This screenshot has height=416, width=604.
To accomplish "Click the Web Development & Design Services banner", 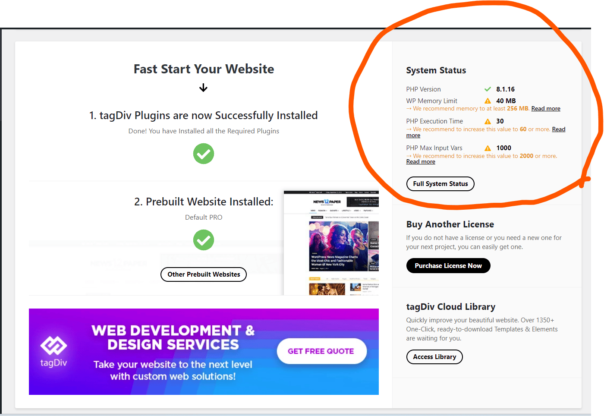I will point(204,352).
